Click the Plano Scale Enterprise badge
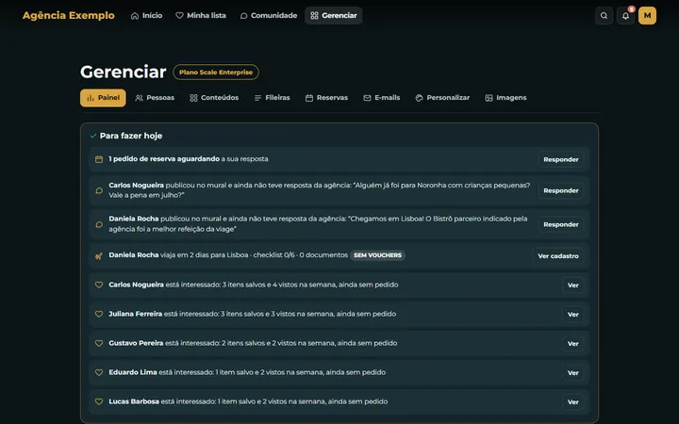 pyautogui.click(x=216, y=73)
